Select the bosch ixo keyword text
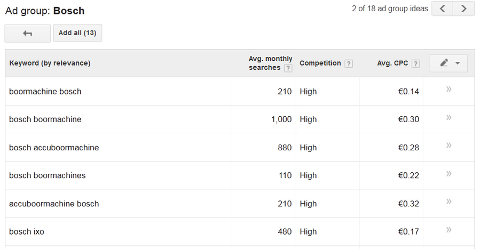 coord(27,232)
